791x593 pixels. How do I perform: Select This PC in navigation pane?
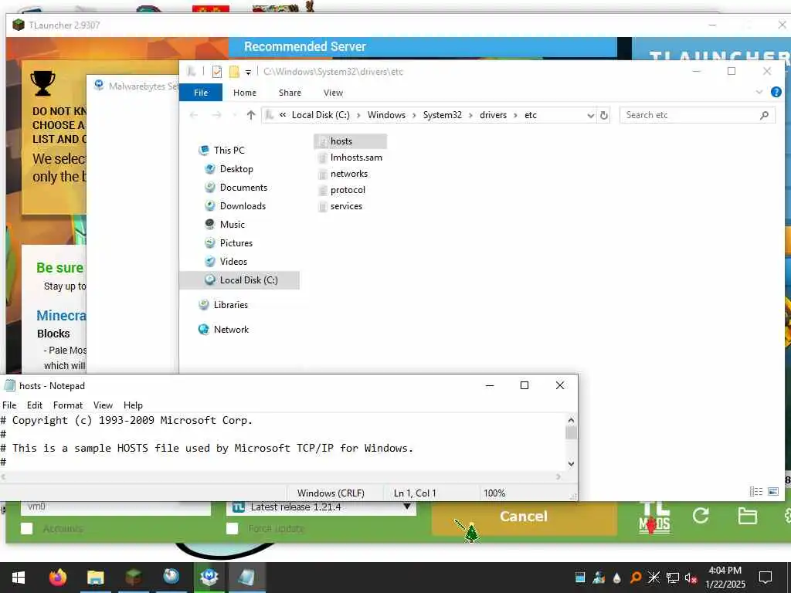click(x=229, y=151)
